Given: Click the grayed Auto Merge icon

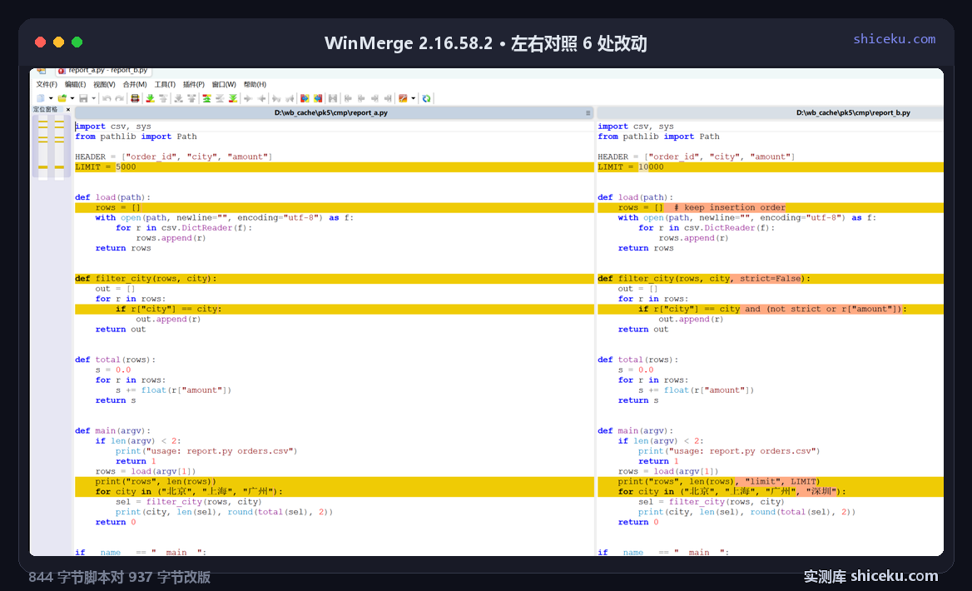Looking at the screenshot, I should (x=332, y=98).
